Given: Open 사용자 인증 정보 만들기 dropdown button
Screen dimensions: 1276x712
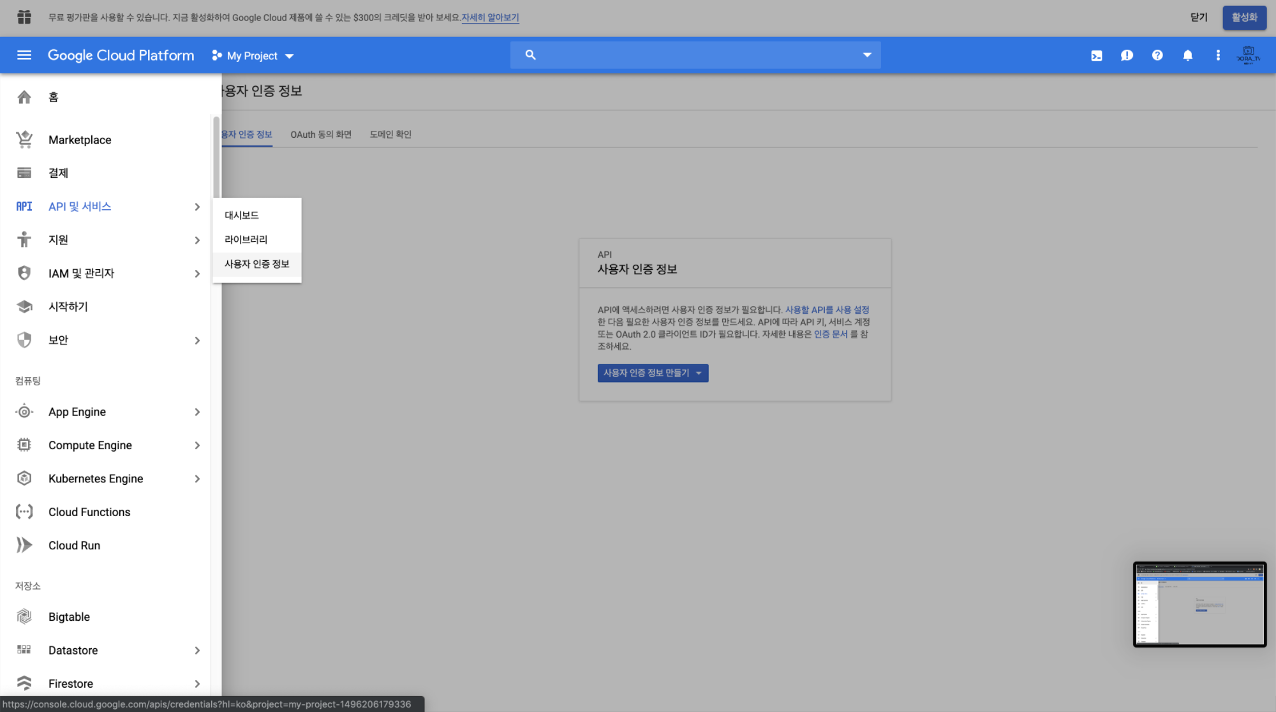Looking at the screenshot, I should click(x=653, y=373).
